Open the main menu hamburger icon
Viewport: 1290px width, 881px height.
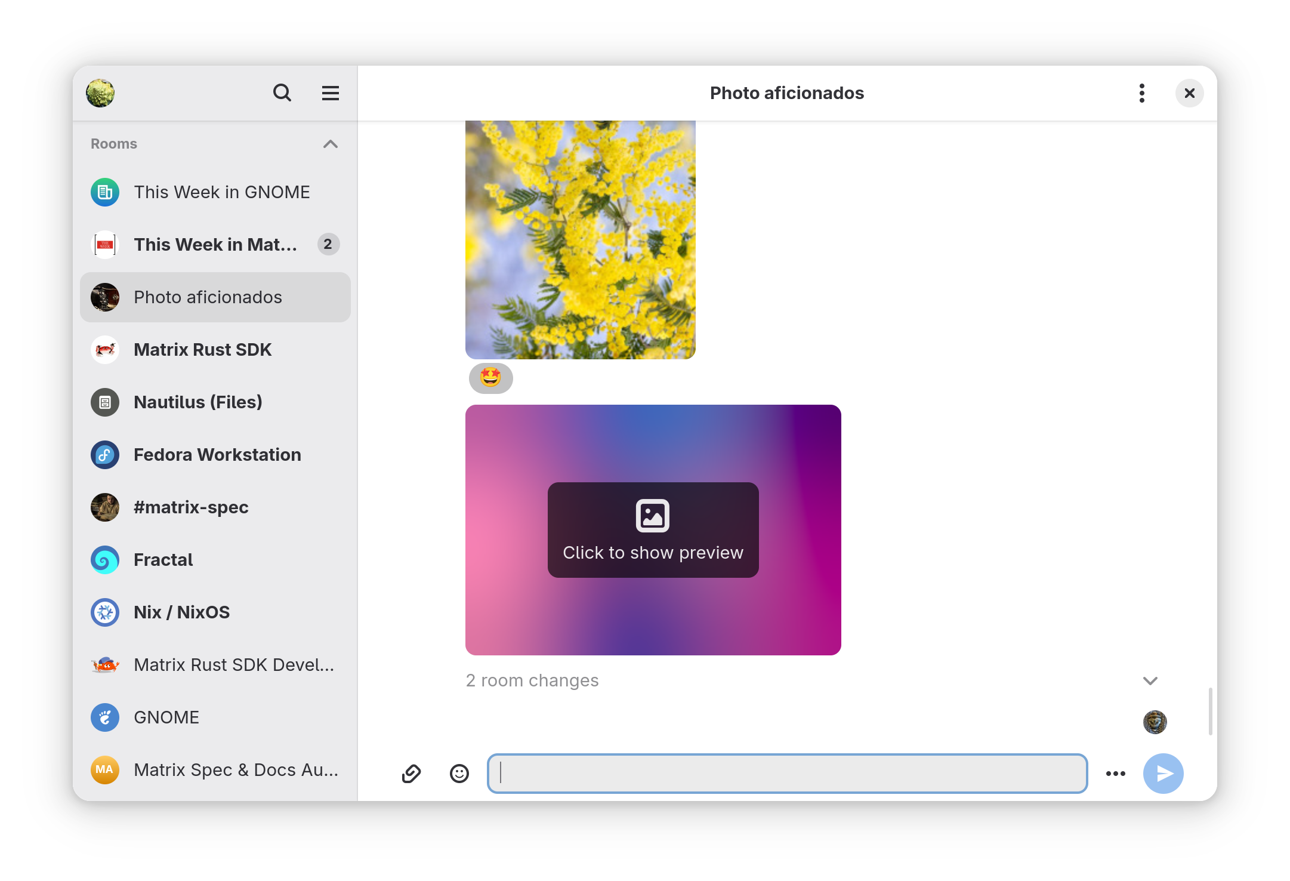[x=331, y=93]
